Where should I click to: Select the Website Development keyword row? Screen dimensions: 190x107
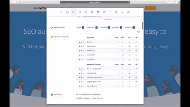108,77
